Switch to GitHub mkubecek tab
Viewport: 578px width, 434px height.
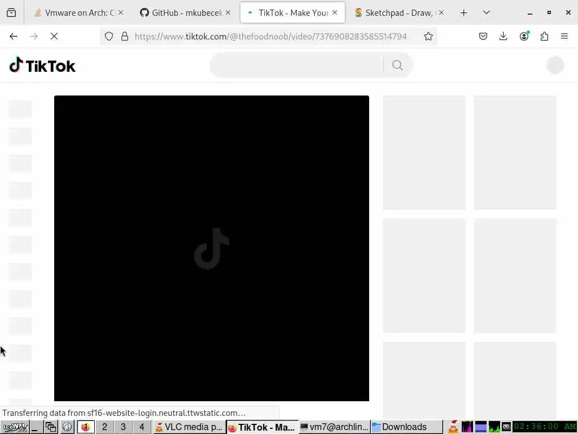click(x=185, y=13)
